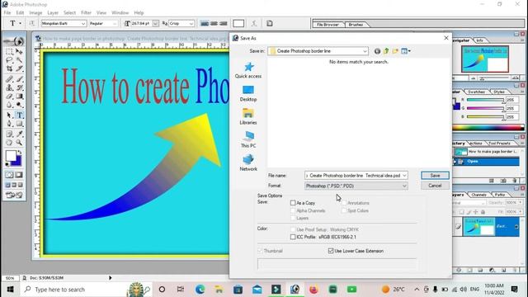Select the Eyedropper tool
The image size is (528, 297).
tap(19, 134)
